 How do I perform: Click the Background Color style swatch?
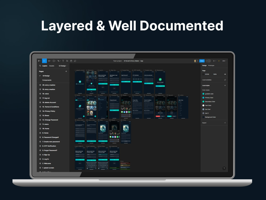tap(203, 117)
